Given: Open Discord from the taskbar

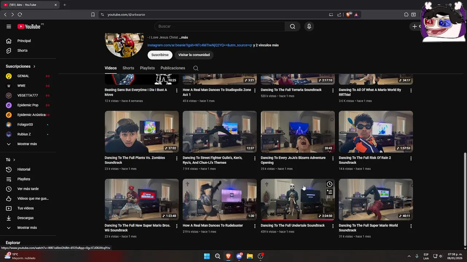Looking at the screenshot, I should point(239,256).
